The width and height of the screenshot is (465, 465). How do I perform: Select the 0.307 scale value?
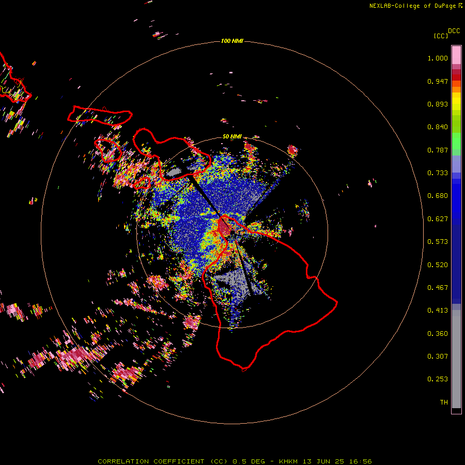438,357
